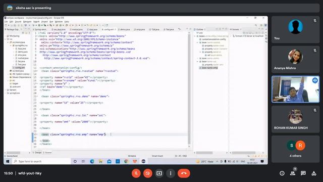Select config.xml in Package Explorer
The height and width of the screenshot is (182, 323).
[x=20, y=68]
